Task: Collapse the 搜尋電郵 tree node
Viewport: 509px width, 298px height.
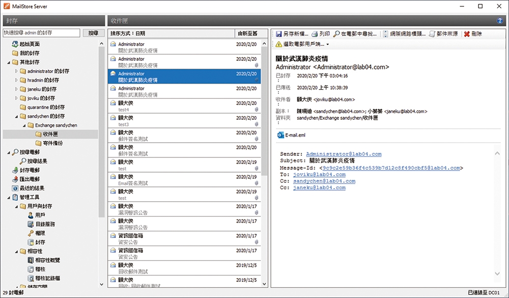Action: pyautogui.click(x=9, y=152)
